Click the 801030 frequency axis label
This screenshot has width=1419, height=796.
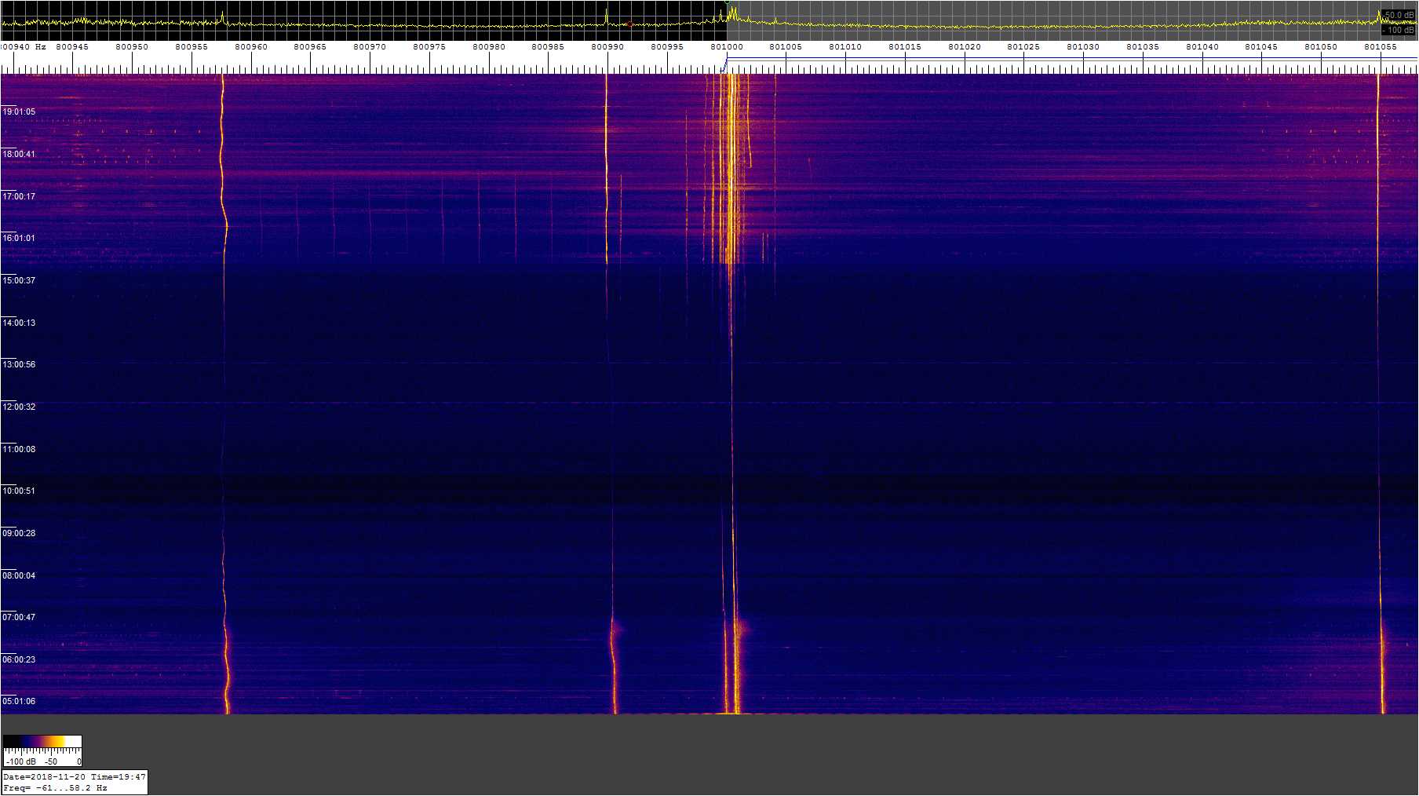[1083, 47]
